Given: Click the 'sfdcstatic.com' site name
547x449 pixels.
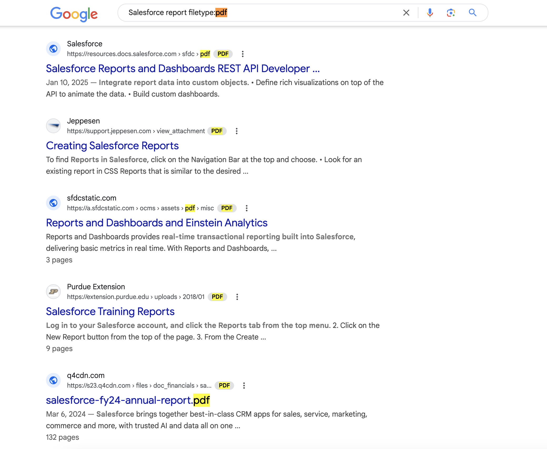Looking at the screenshot, I should click(92, 198).
